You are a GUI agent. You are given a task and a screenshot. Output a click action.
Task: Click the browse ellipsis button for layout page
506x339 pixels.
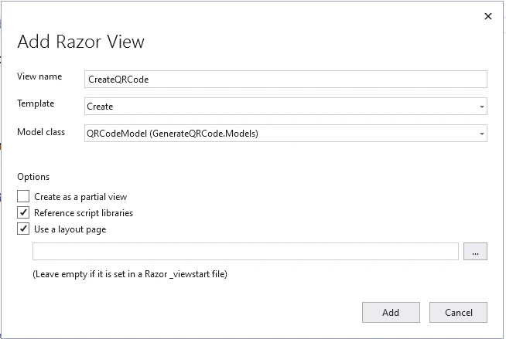point(475,252)
